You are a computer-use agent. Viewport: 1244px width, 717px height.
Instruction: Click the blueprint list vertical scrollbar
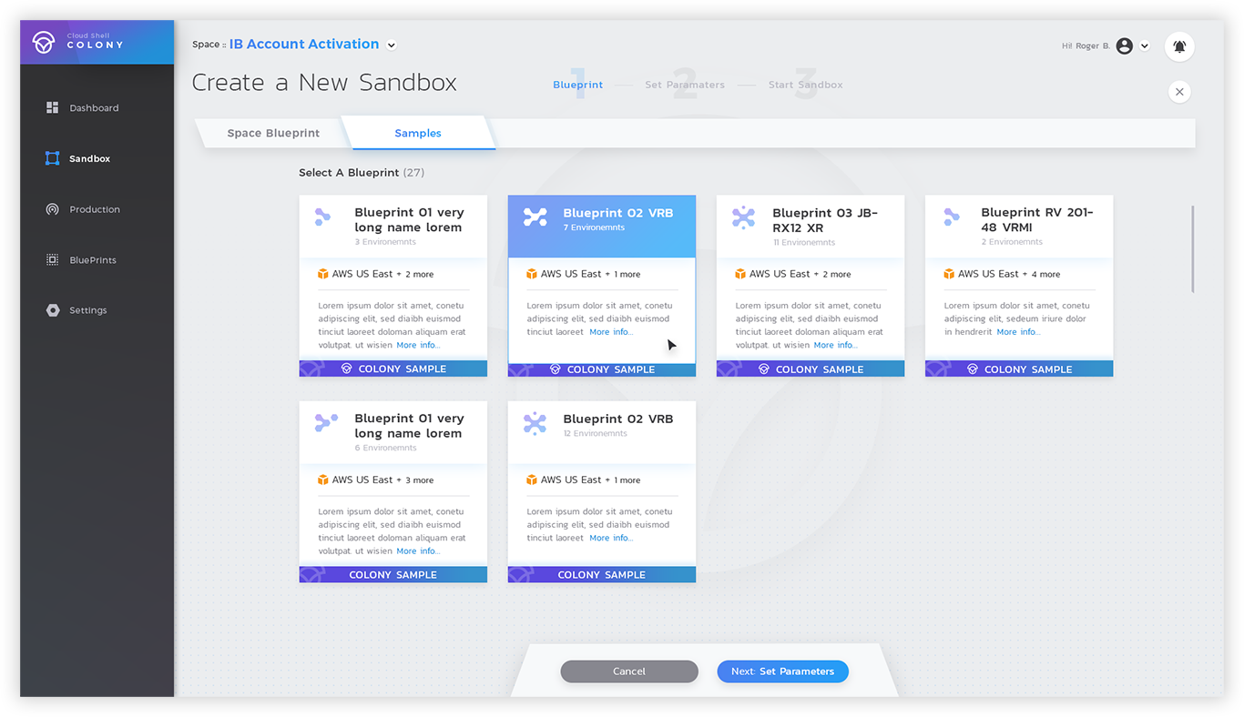(x=1193, y=248)
